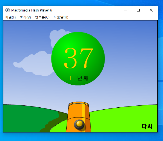Open the 도움말(H) menu
The width and height of the screenshot is (163, 141).
[61, 17]
